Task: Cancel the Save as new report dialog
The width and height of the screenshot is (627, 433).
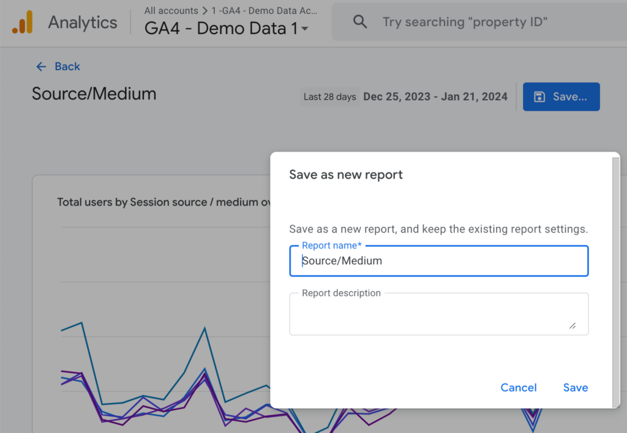Action: click(519, 388)
